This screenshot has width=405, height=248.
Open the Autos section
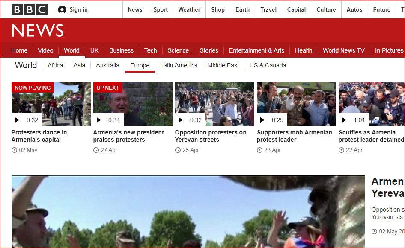(354, 9)
